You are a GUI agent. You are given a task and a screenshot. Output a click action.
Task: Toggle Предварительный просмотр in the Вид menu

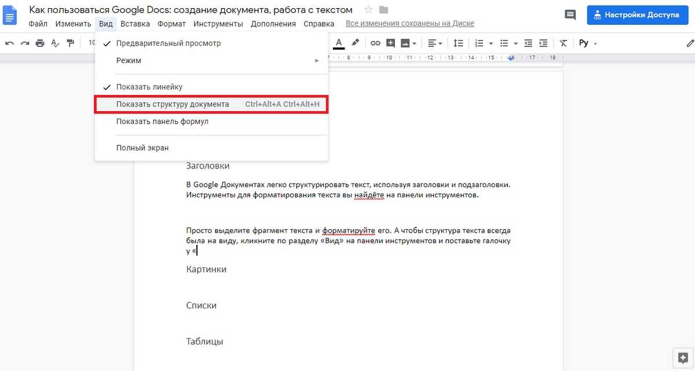pyautogui.click(x=211, y=43)
